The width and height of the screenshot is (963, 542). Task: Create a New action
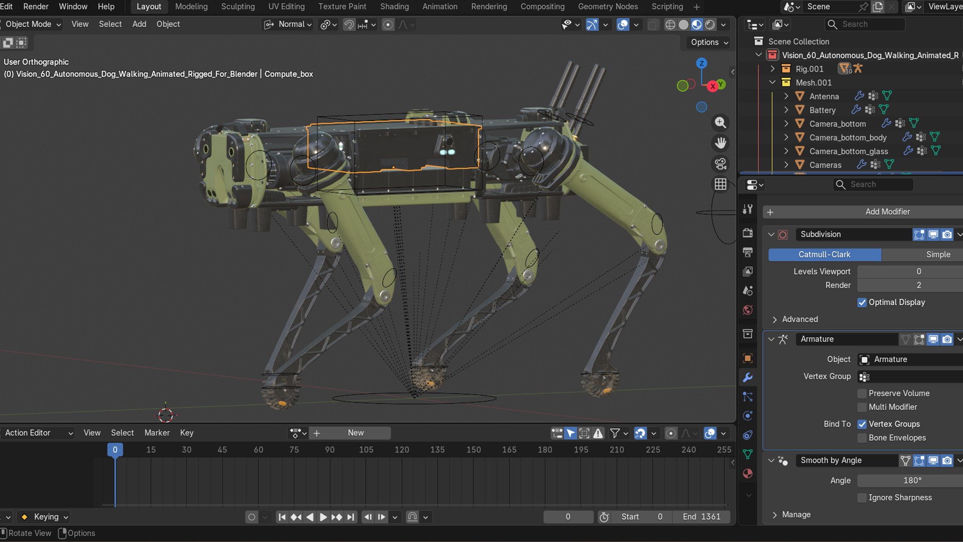coord(356,433)
